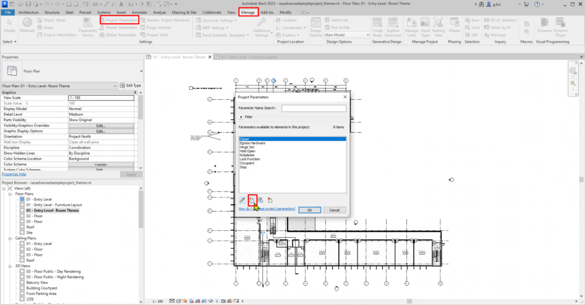Click the View Scale value field

[x=101, y=97]
